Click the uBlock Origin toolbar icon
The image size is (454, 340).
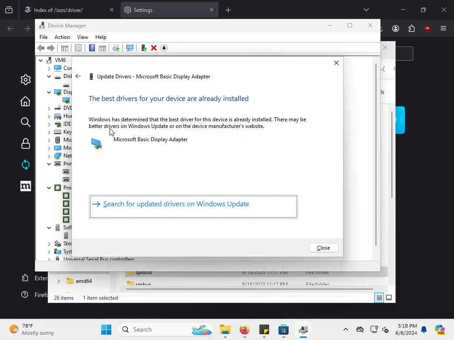pos(427,28)
